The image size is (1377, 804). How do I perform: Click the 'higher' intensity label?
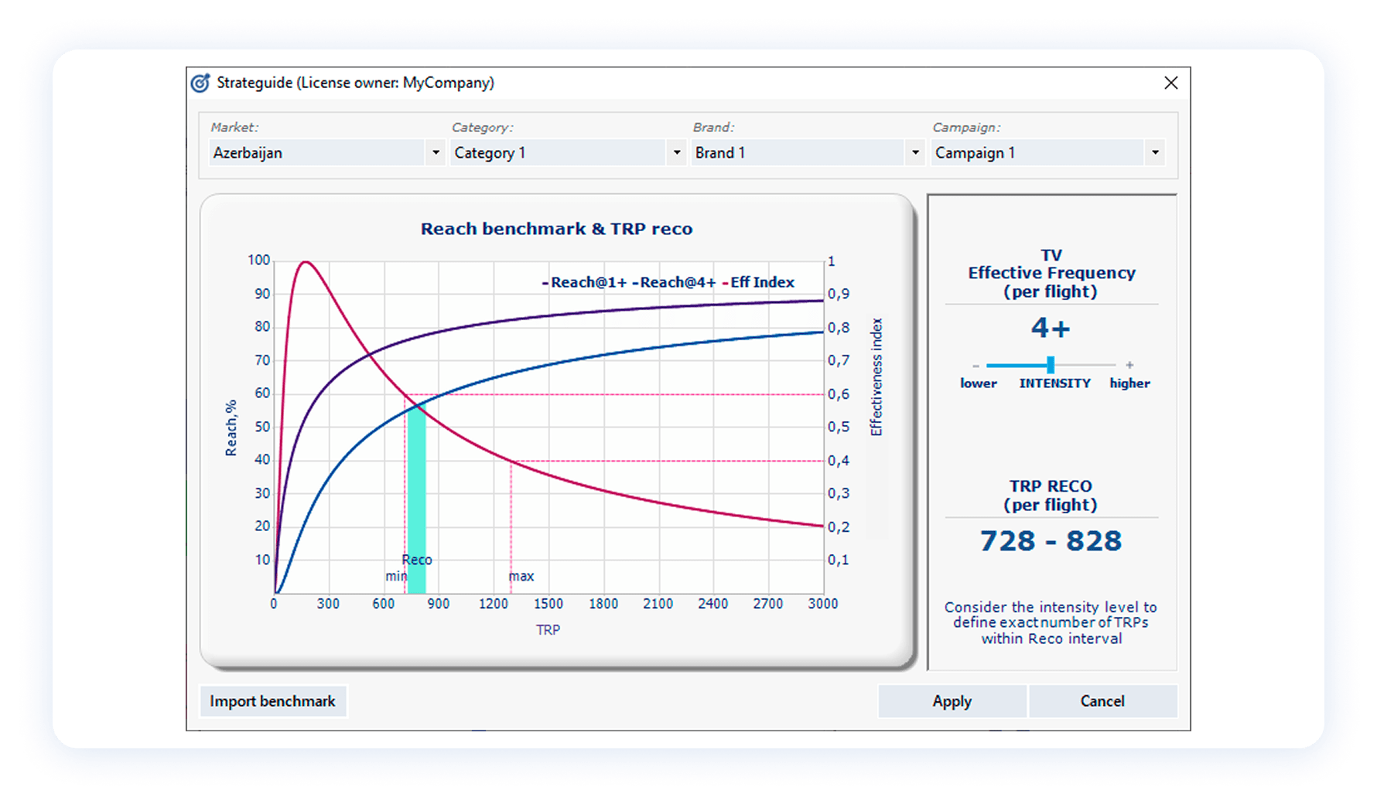click(x=1129, y=383)
